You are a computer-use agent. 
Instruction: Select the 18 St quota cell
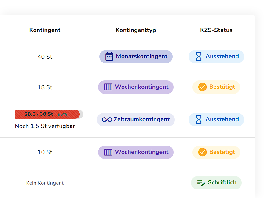tap(45, 87)
